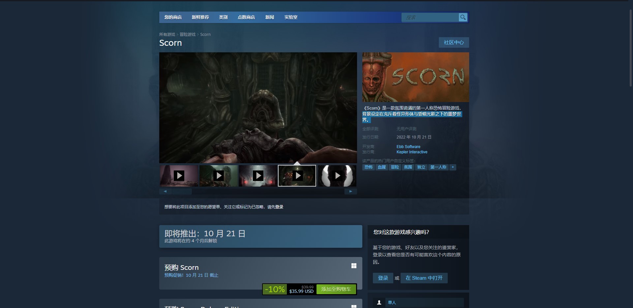633x308 pixels.
Task: Click the search magnifier icon
Action: pyautogui.click(x=463, y=17)
